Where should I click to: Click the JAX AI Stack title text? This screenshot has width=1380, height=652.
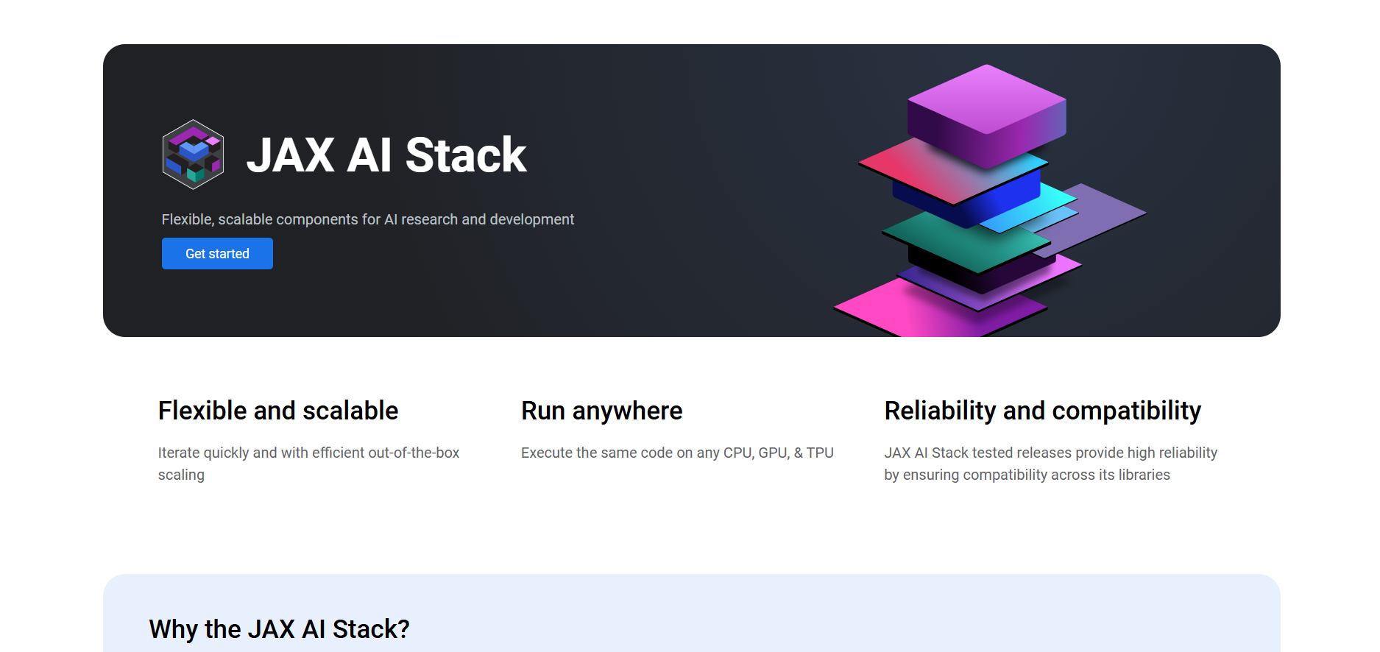386,155
